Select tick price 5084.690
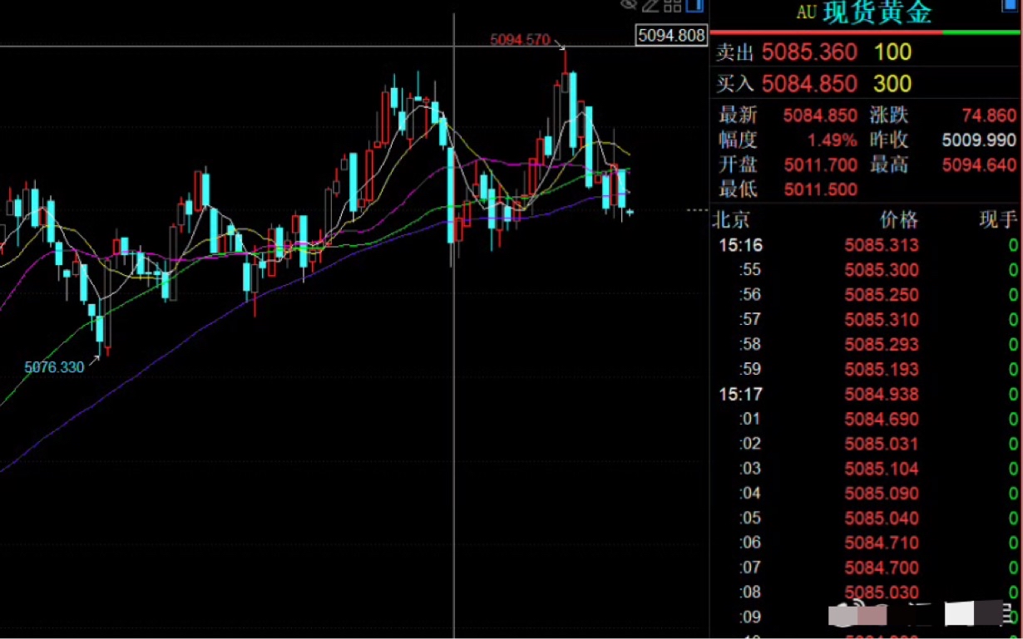 click(x=882, y=419)
